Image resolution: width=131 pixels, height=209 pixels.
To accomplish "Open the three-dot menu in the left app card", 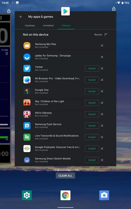I will pos(1,18).
